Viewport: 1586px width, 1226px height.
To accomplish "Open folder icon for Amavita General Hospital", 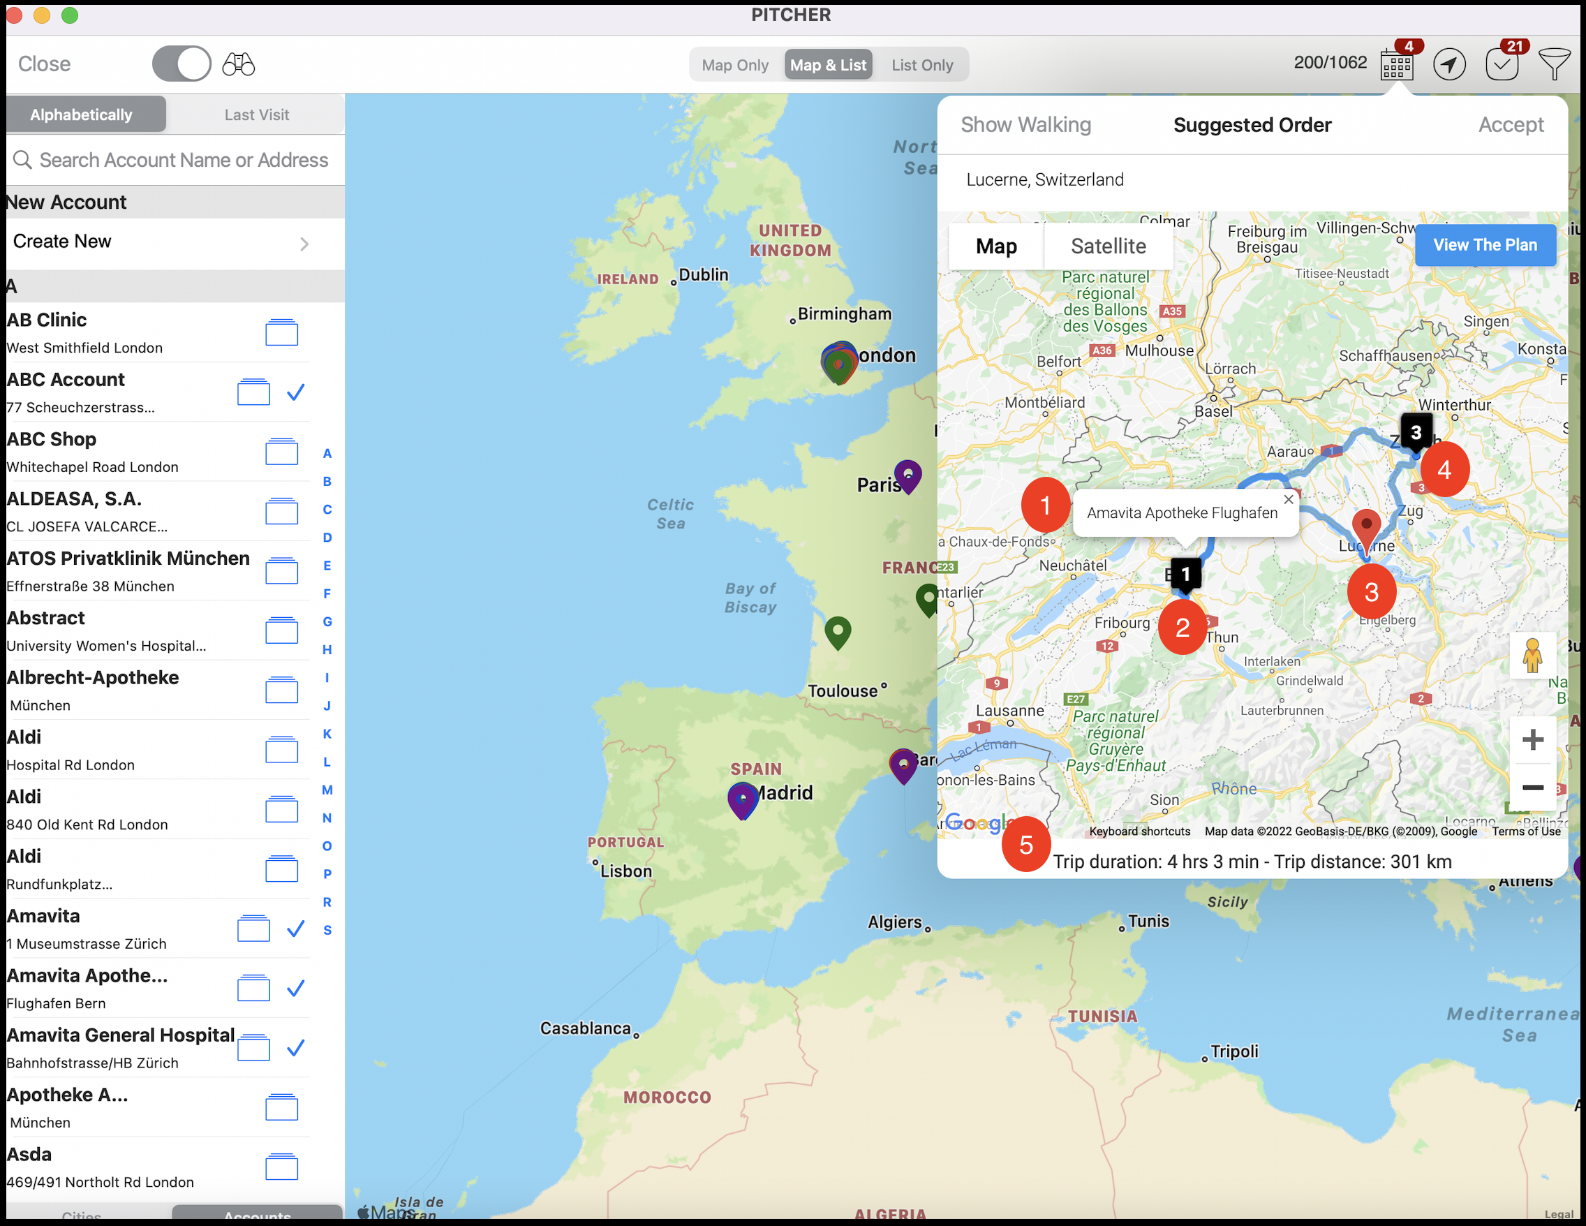I will pos(253,1048).
